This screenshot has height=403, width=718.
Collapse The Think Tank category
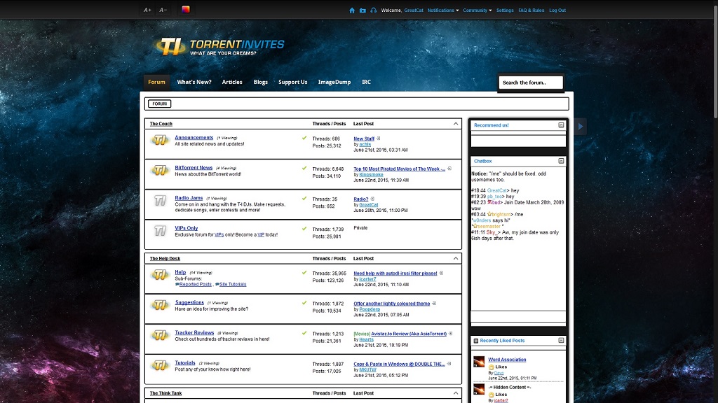tap(456, 393)
